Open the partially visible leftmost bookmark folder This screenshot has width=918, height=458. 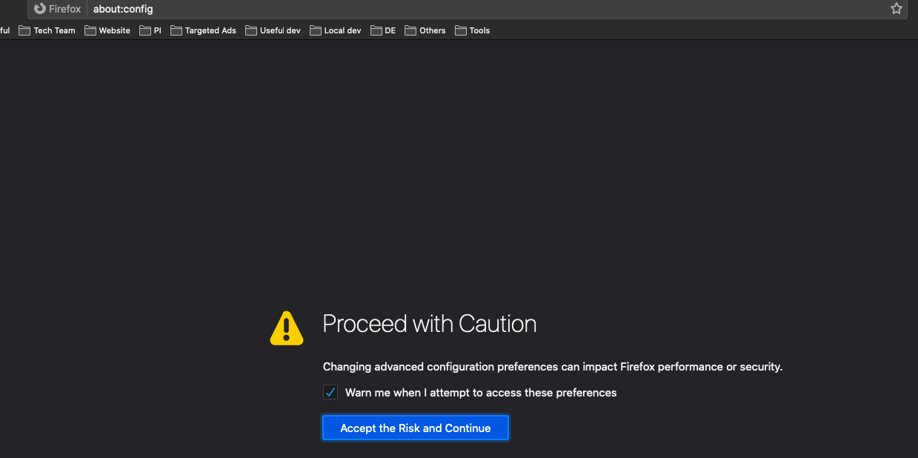(4, 30)
